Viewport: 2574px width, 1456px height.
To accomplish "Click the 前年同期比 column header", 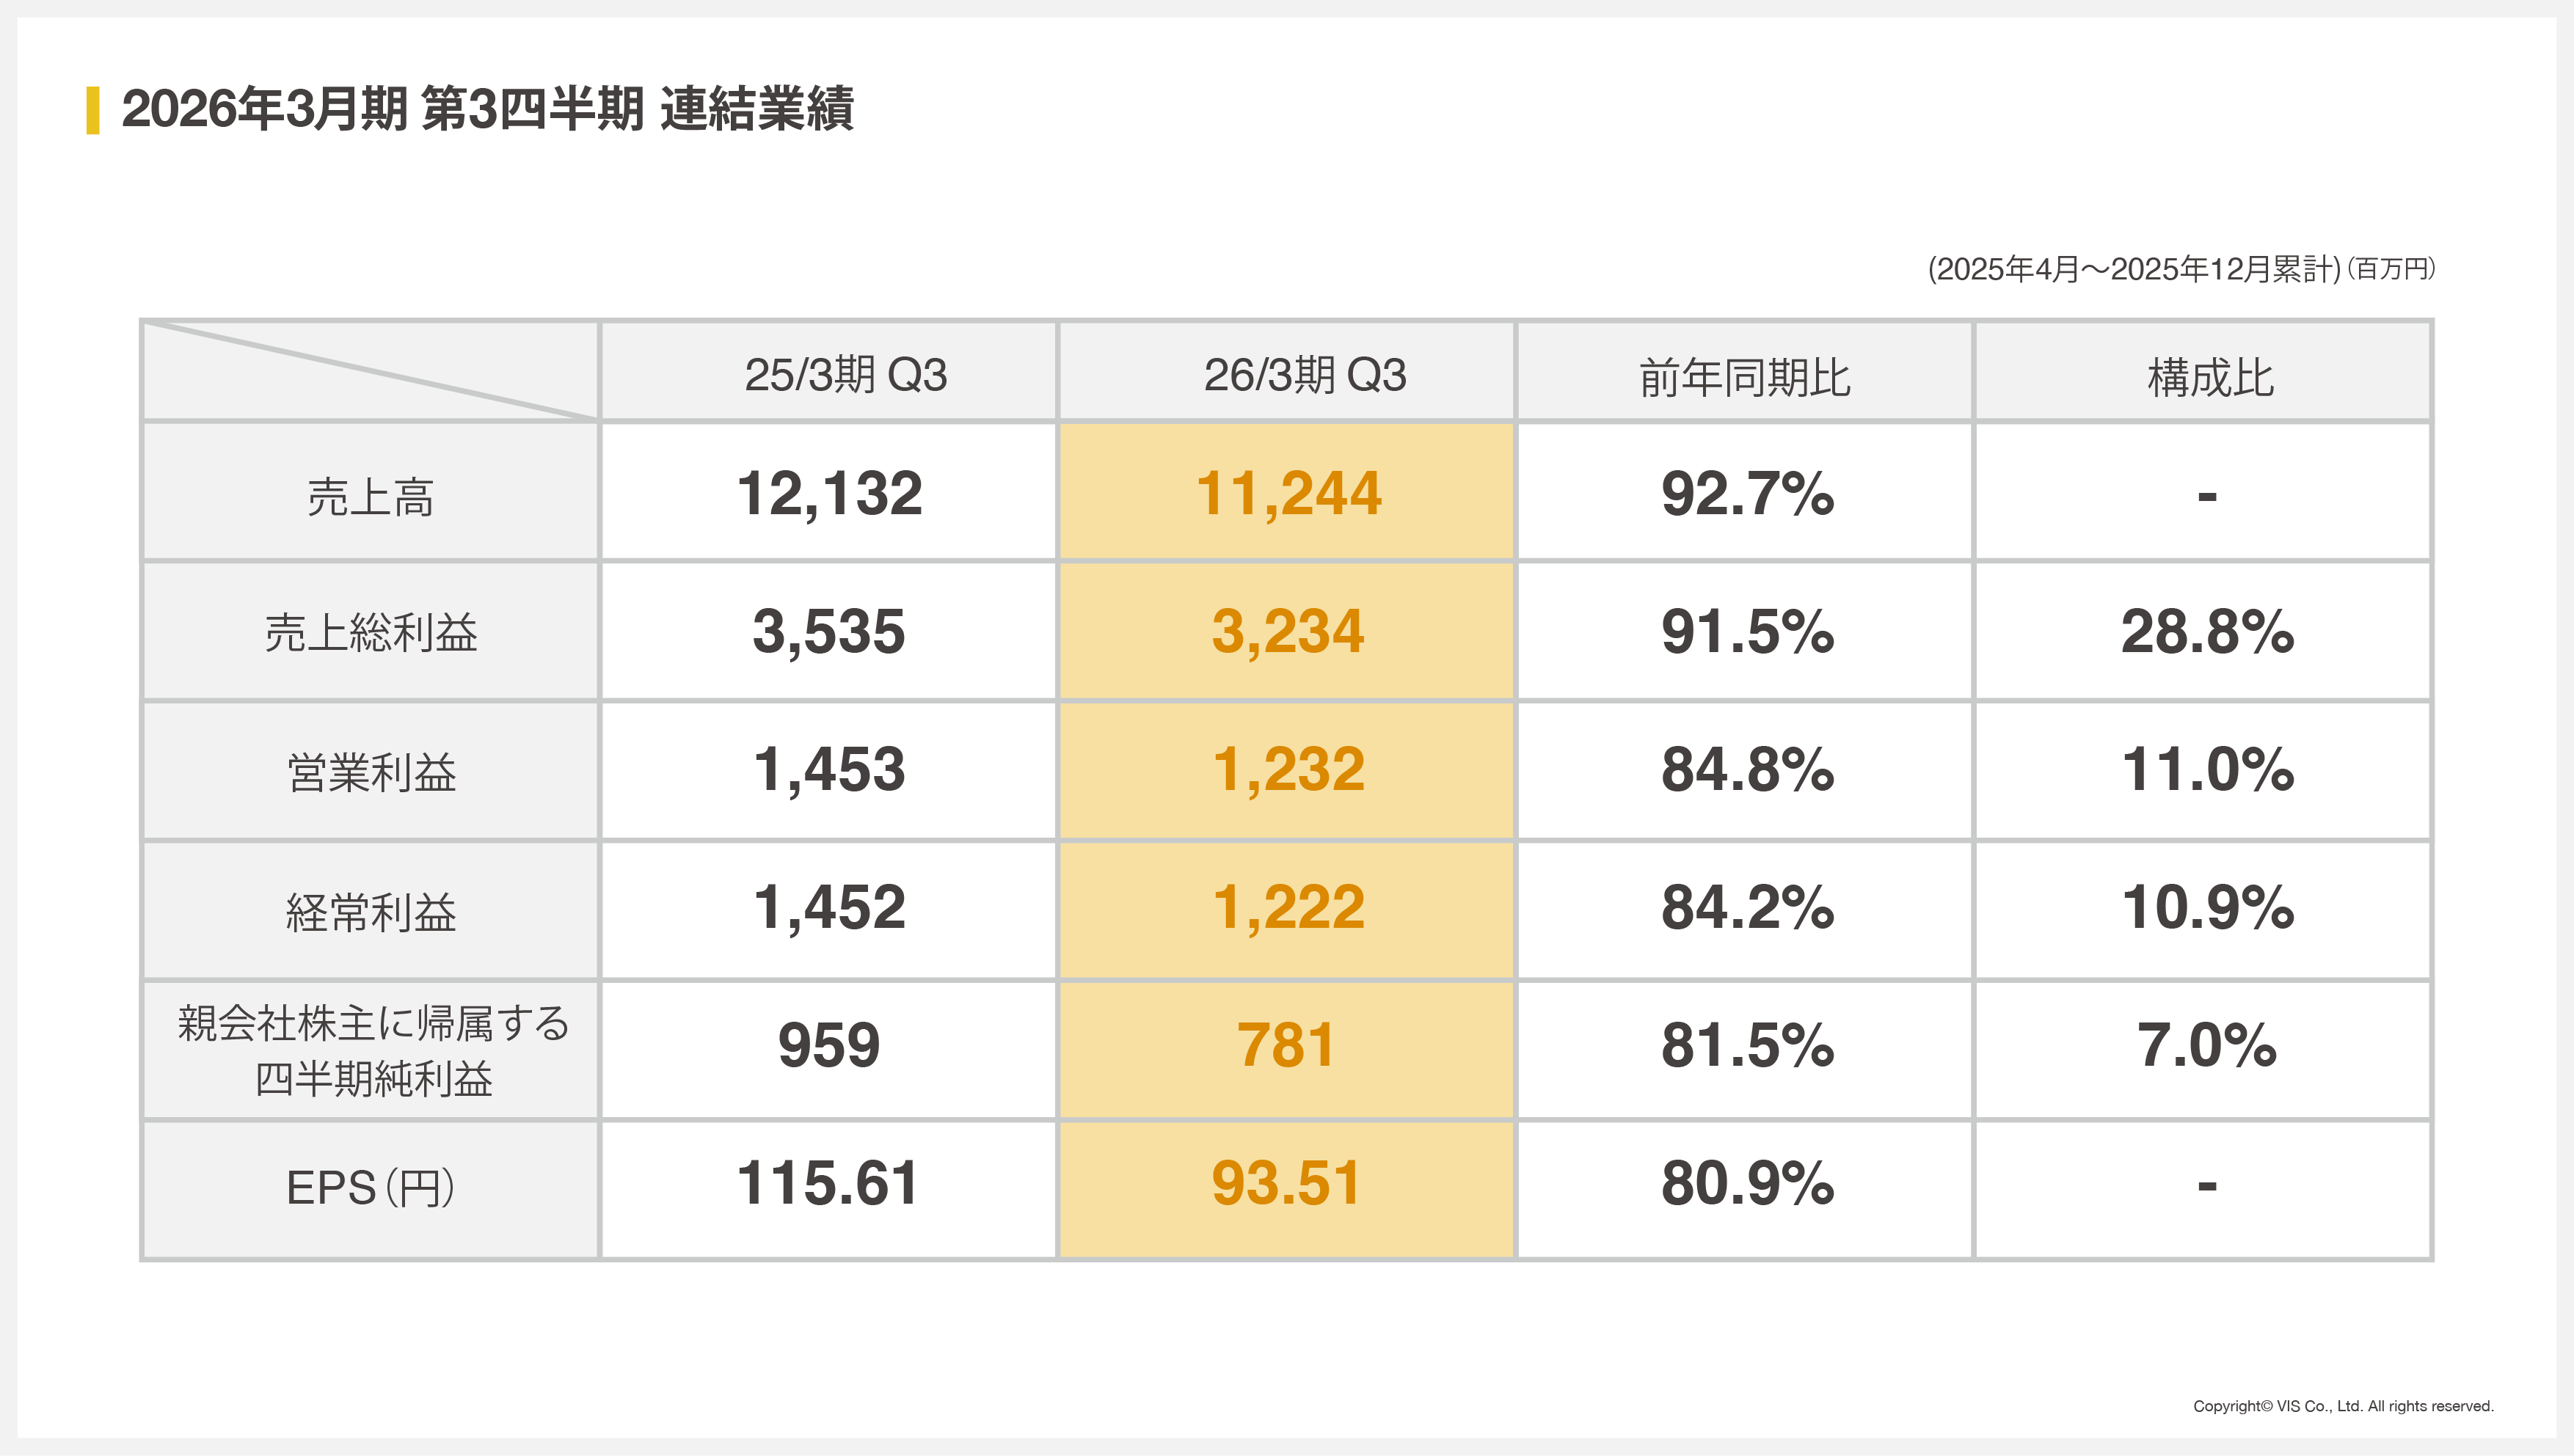I will 1744,378.
